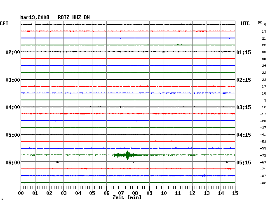Select minute 00 on the time axis
The height and width of the screenshot is (204, 268).
coord(21,193)
